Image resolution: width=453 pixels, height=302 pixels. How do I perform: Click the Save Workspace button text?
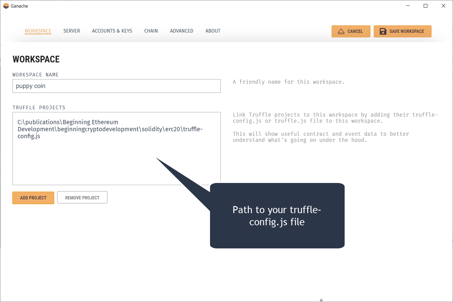[x=407, y=31]
